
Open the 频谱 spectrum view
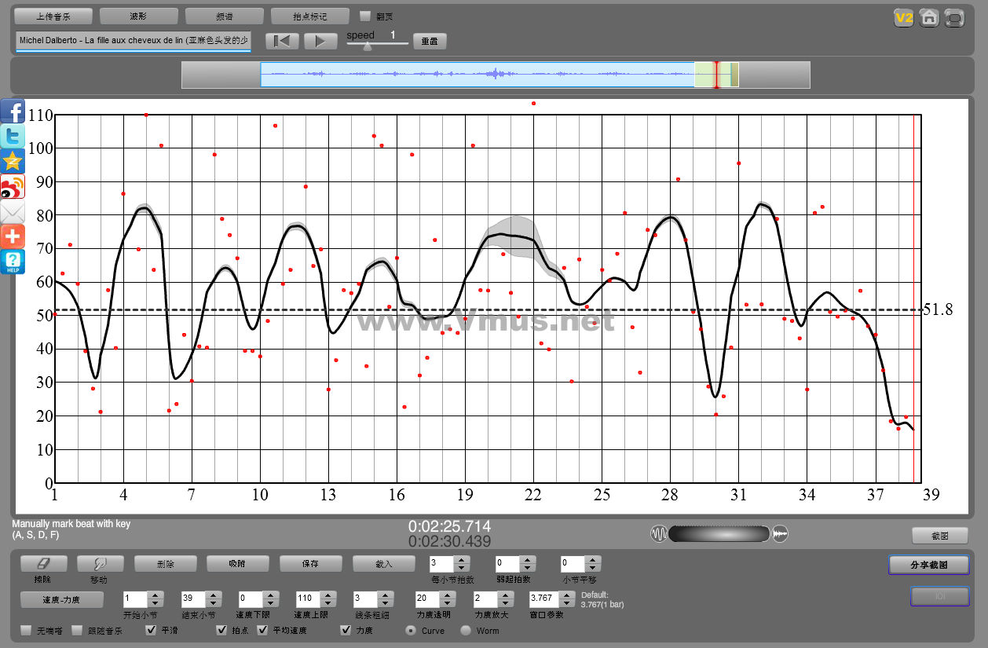tap(224, 16)
